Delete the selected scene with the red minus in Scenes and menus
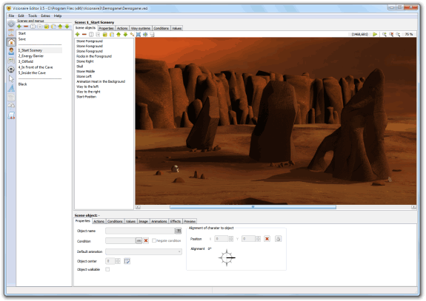Screen dimensions: 426x301 (26, 27)
